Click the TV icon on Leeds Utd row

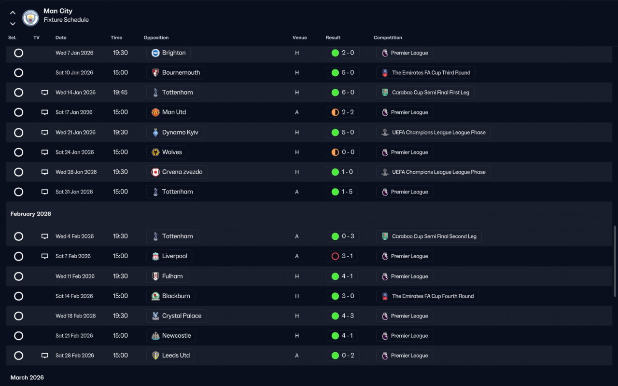(45, 356)
